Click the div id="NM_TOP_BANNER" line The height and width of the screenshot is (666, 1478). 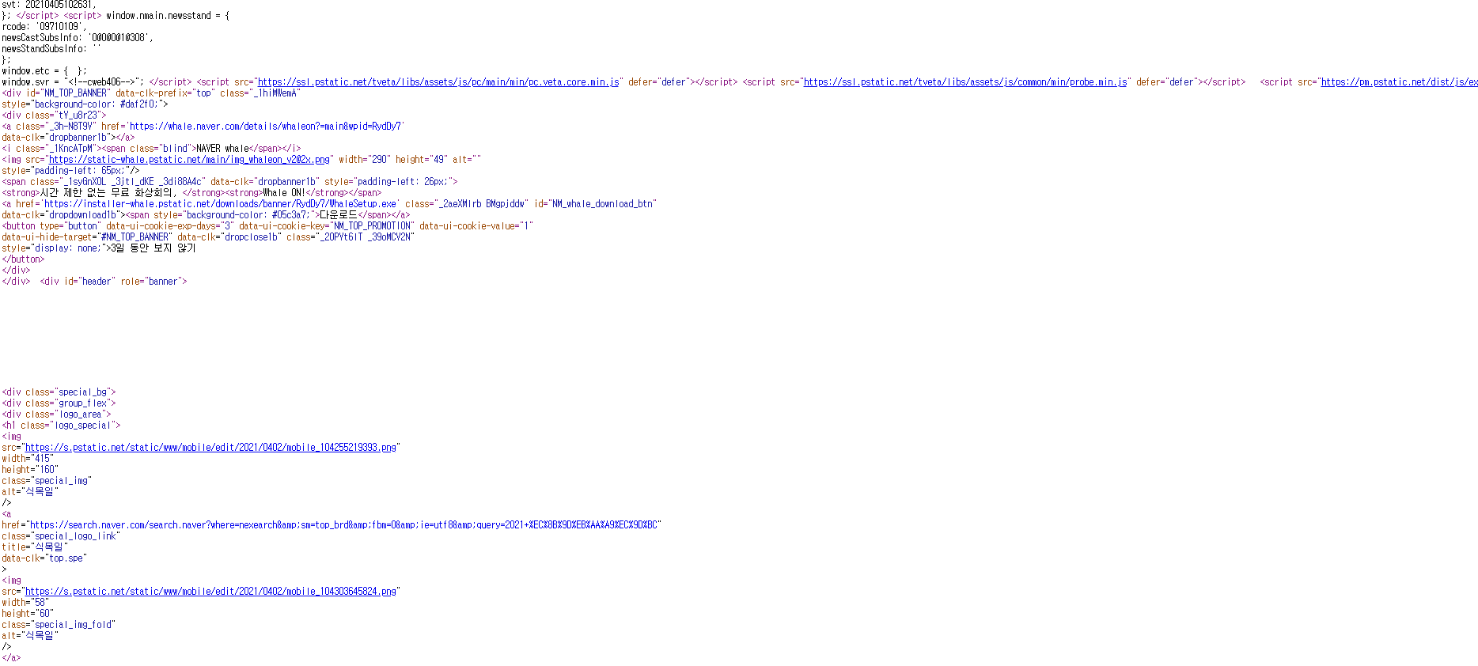[x=151, y=93]
